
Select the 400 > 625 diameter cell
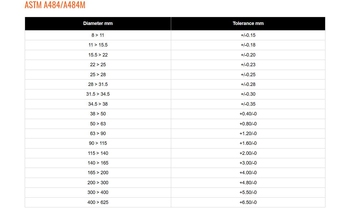[98, 202]
